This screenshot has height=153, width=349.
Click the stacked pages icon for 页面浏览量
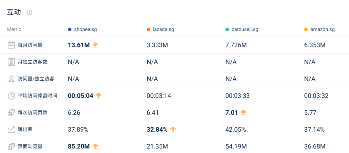(x=11, y=146)
